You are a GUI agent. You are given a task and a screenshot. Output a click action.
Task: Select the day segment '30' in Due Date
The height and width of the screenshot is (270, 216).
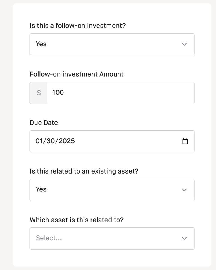tap(51, 141)
